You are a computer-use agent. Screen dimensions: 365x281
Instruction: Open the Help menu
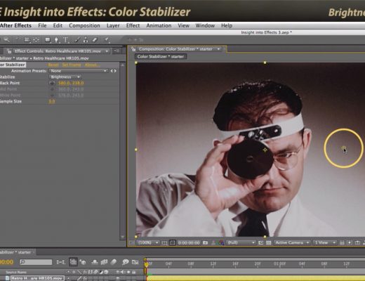(x=227, y=25)
